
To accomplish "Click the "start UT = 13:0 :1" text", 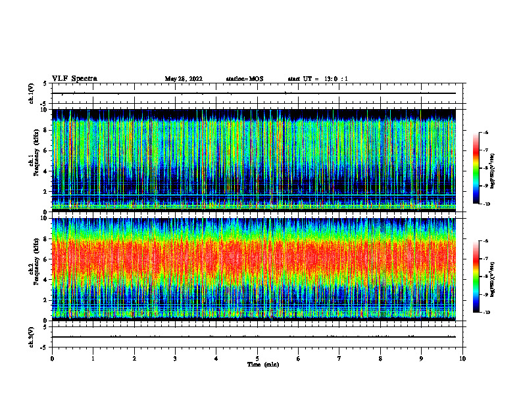I will point(318,79).
